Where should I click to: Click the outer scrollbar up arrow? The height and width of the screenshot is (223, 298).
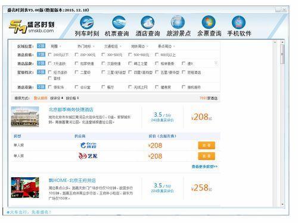[283, 42]
